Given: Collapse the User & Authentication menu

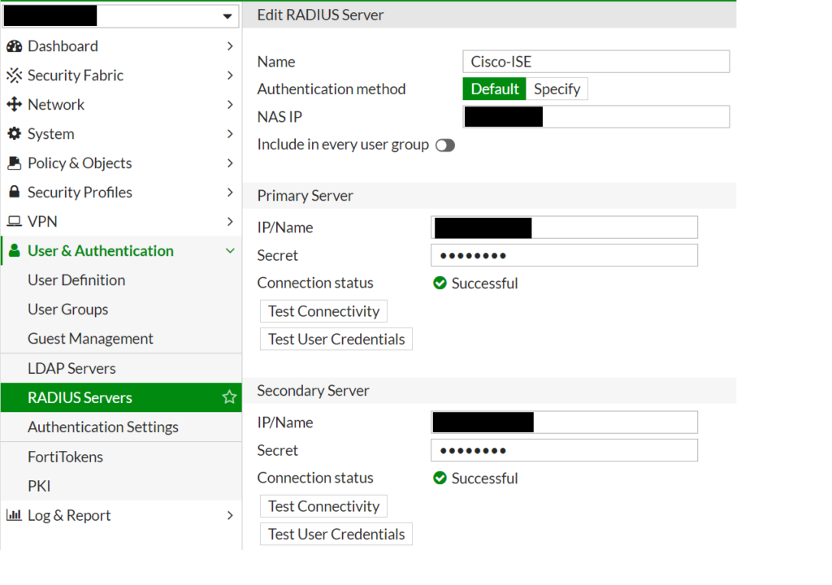Looking at the screenshot, I should [x=230, y=251].
